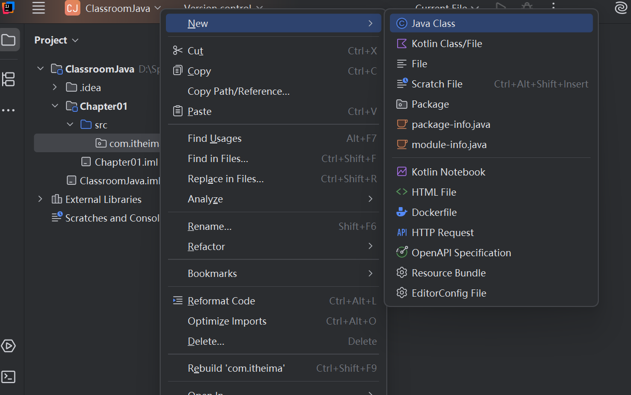Select Find Usages menu entry
631x395 pixels.
pyautogui.click(x=273, y=138)
